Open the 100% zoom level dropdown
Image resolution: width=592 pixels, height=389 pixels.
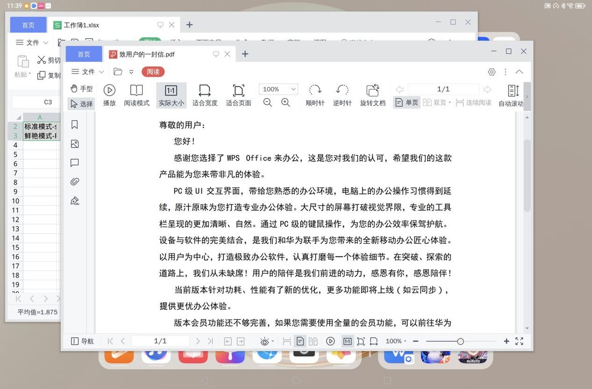[277, 89]
